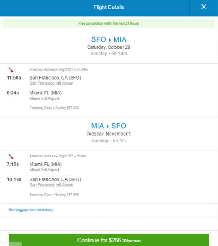Click Saturday, October 29 date text

tap(109, 47)
